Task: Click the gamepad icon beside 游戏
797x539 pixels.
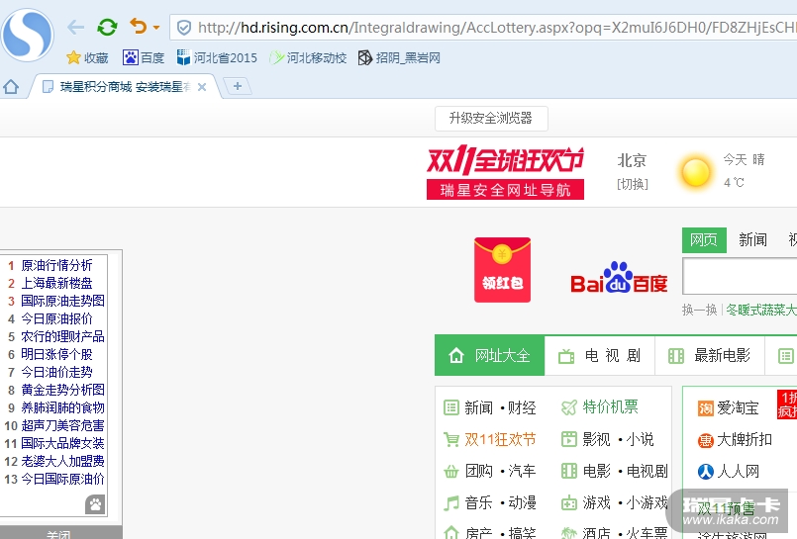Action: (569, 503)
